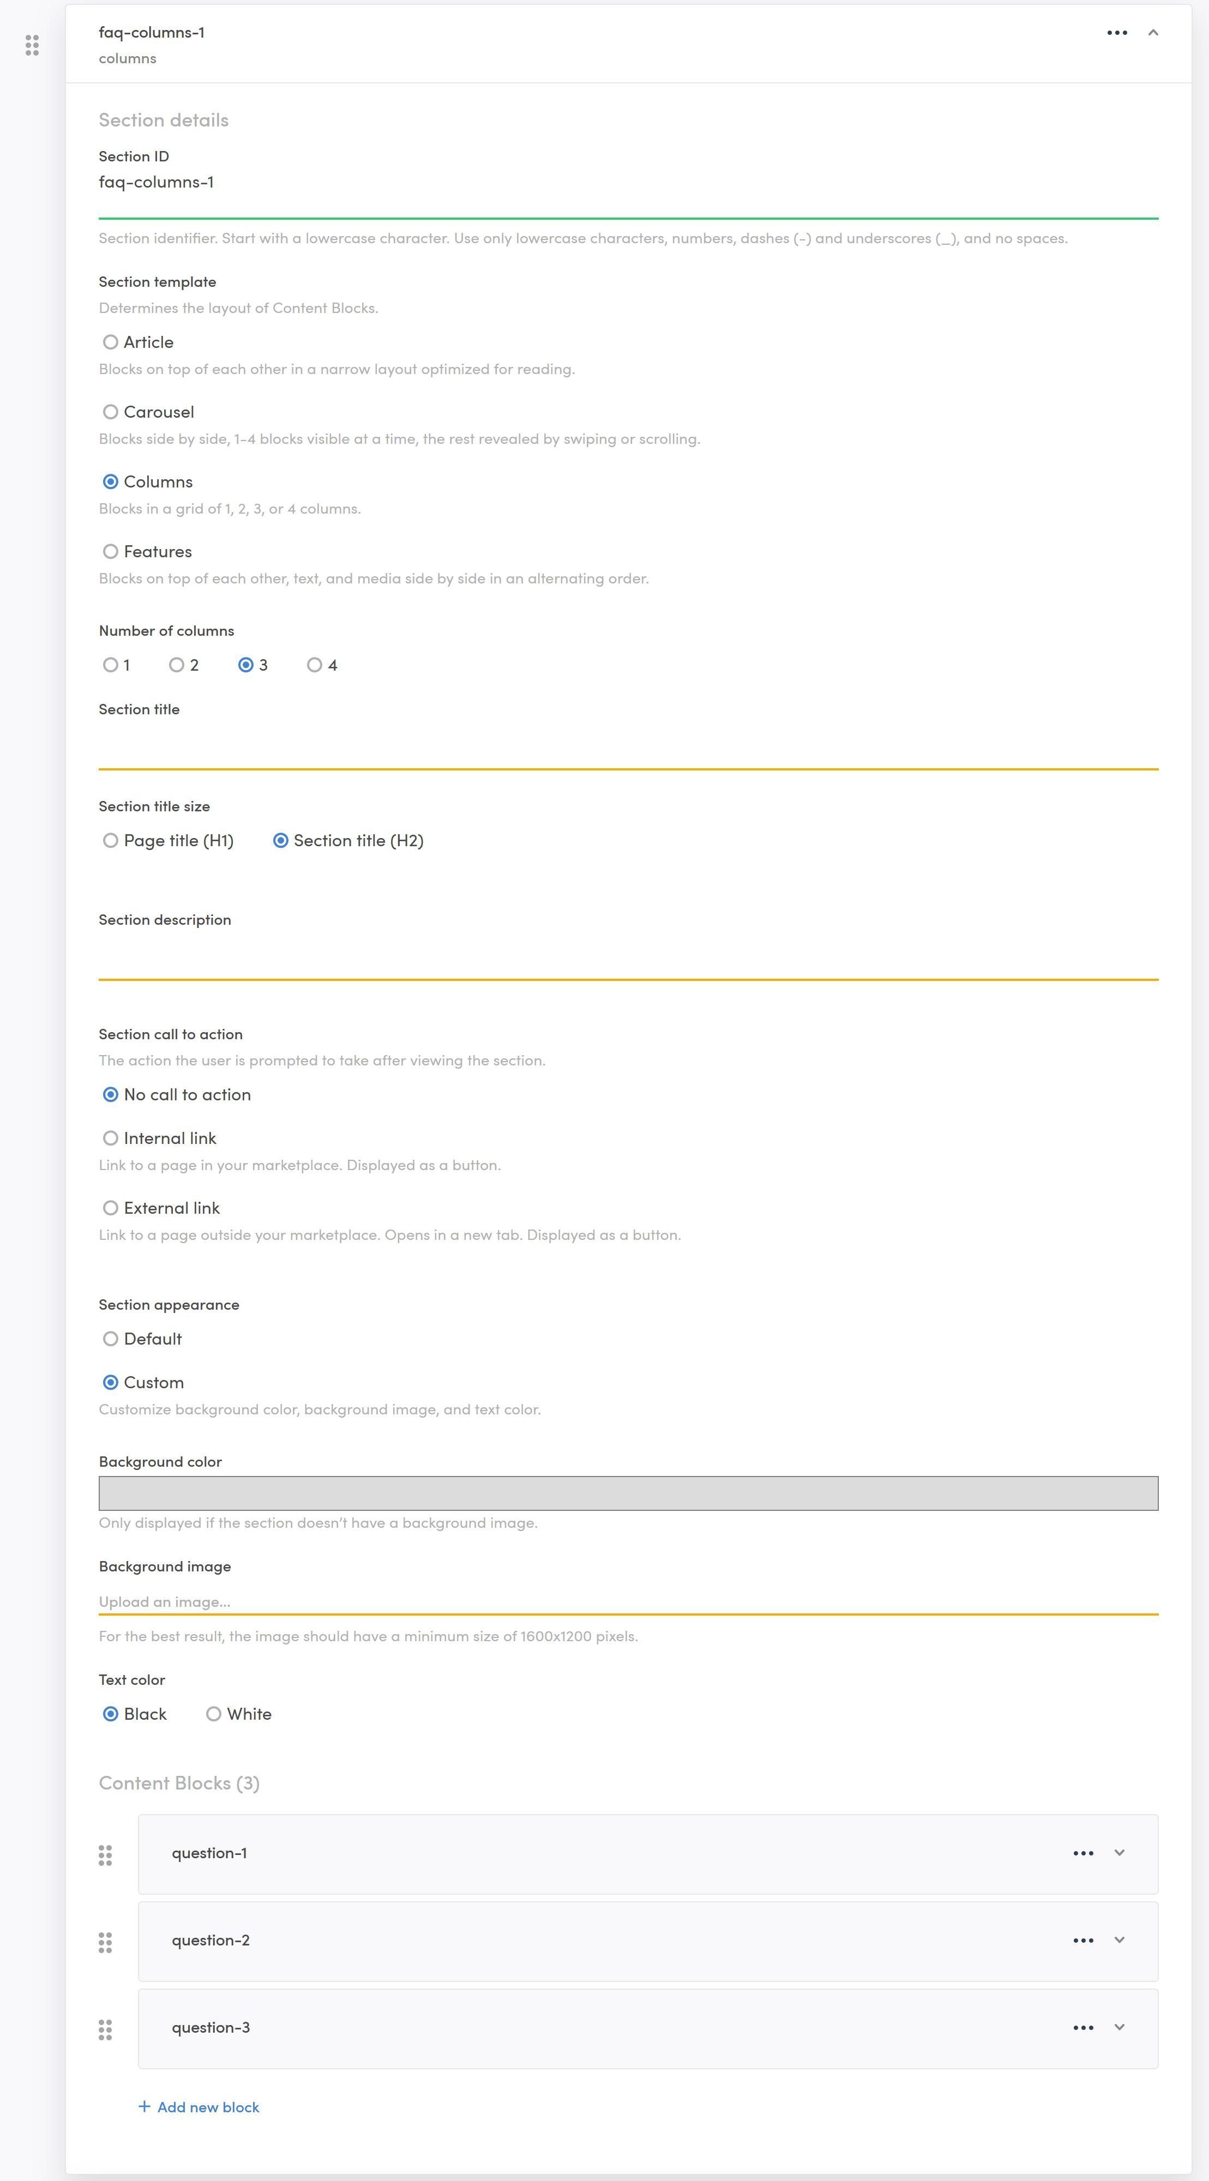Image resolution: width=1209 pixels, height=2181 pixels.
Task: Open the question-1 block options menu
Action: pos(1083,1853)
